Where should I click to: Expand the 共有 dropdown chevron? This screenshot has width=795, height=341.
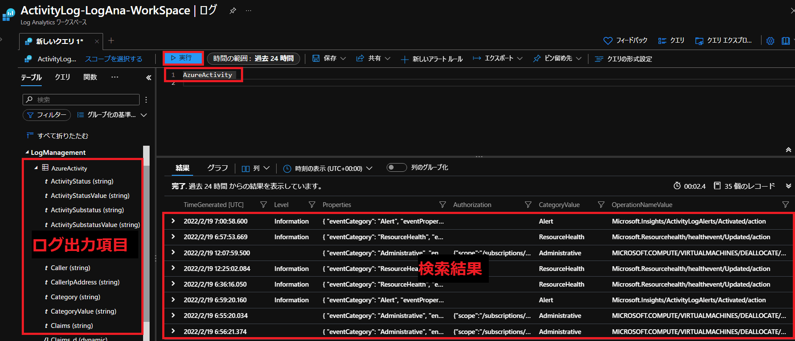click(387, 58)
